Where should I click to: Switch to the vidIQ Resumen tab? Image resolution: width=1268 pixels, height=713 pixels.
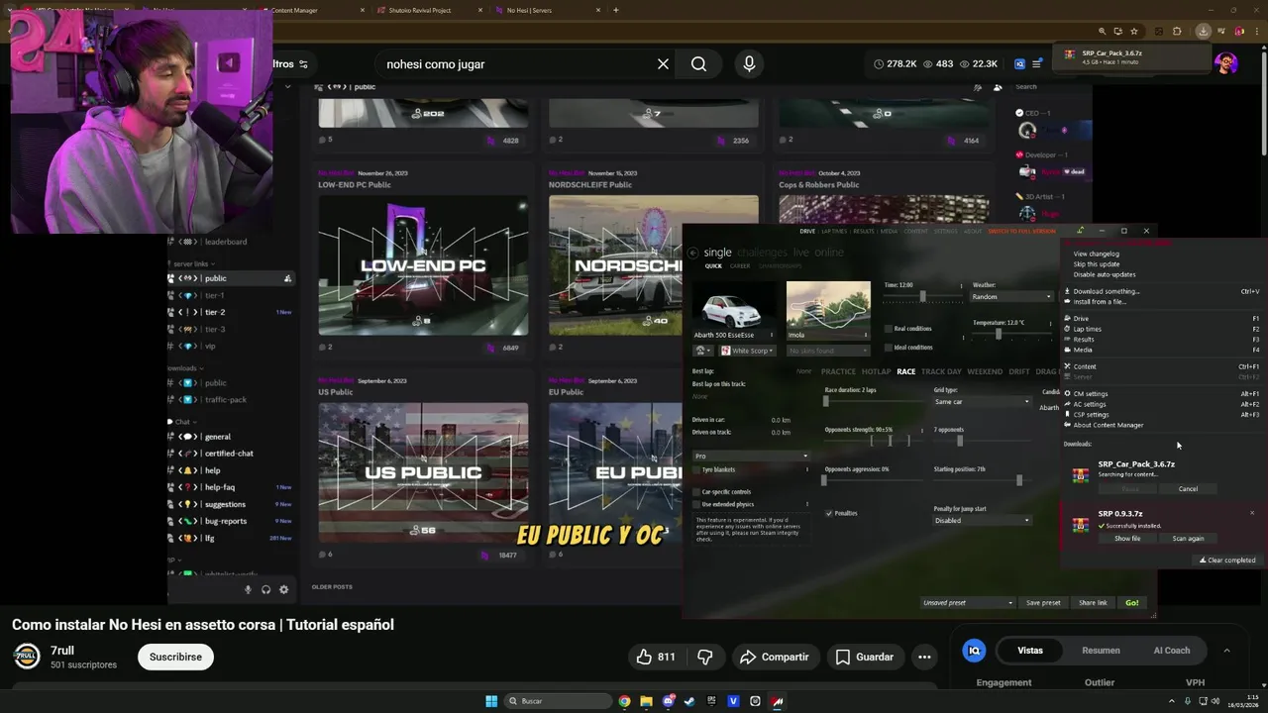[1101, 651]
